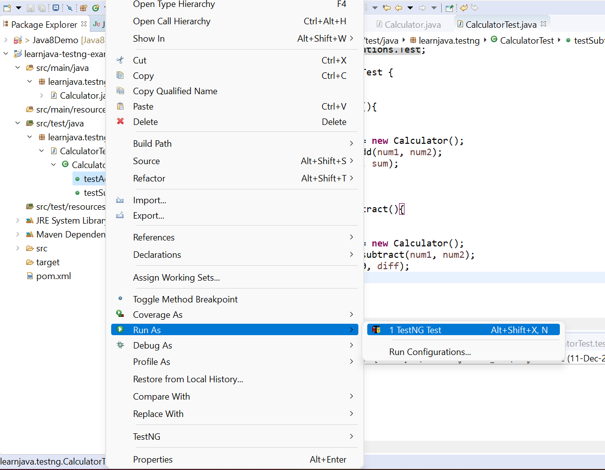This screenshot has width=605, height=470.
Task: Select Toggle Method Breakpoint in context menu
Action: [185, 299]
